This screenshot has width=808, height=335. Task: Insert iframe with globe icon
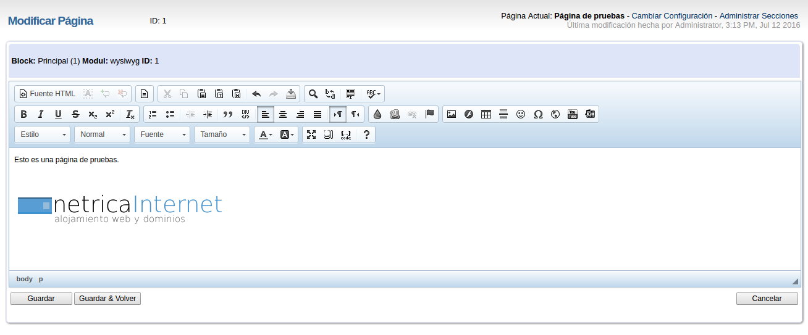click(555, 114)
